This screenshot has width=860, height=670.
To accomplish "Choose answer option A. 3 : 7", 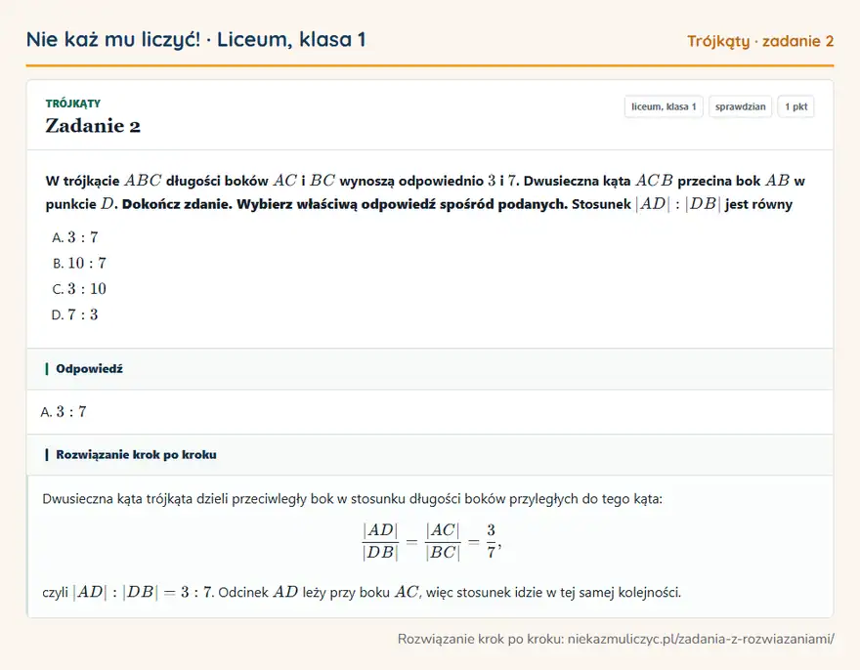I will (x=75, y=237).
